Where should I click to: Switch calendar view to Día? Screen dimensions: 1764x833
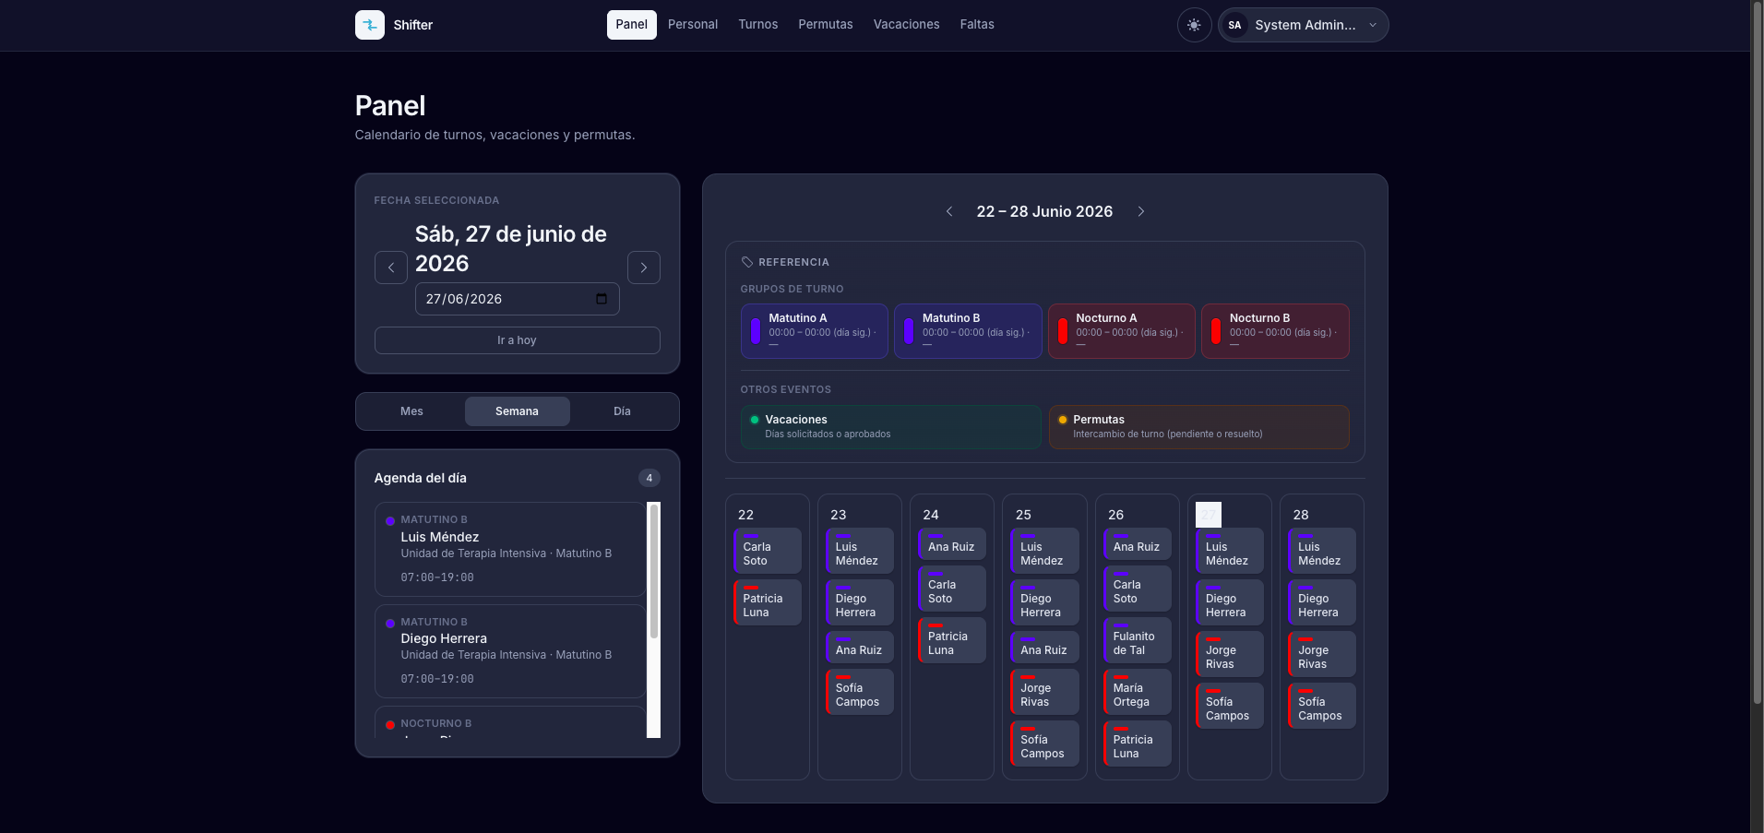[x=623, y=411]
